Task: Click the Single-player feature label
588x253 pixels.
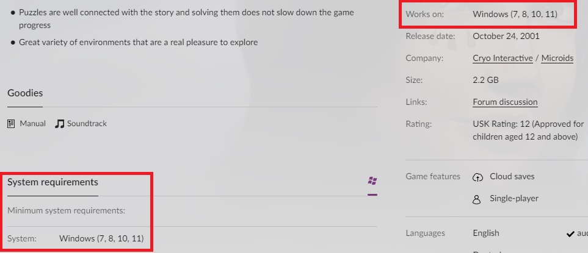Action: [x=514, y=198]
